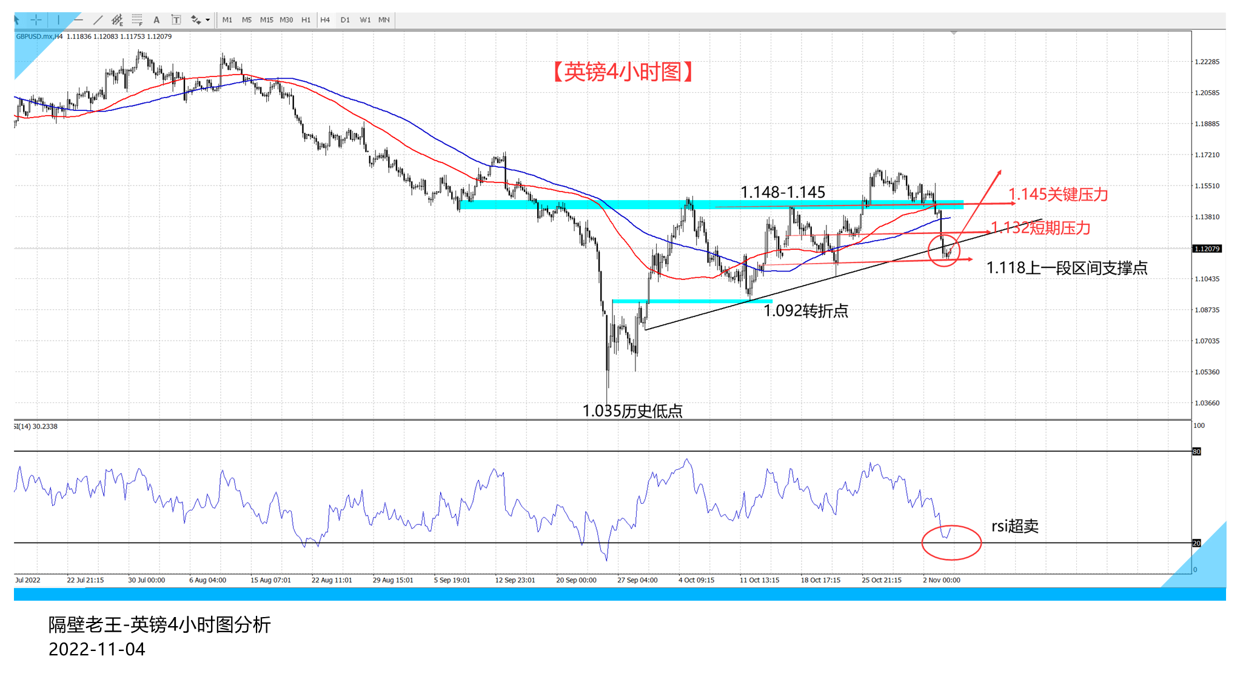Select the Fibonacci retracement tool
This screenshot has width=1240, height=691.
click(137, 20)
